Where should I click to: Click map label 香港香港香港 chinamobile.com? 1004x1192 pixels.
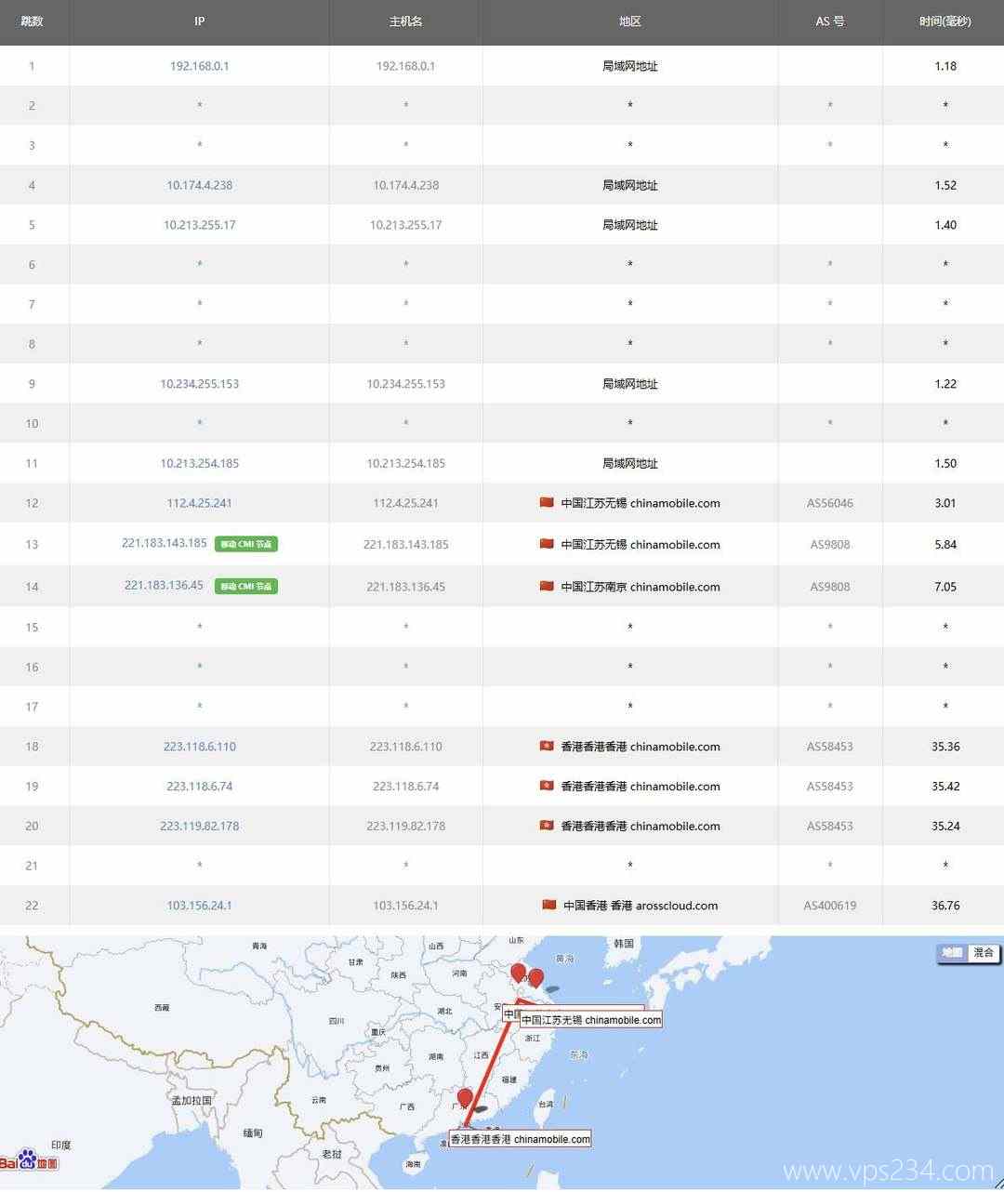(x=521, y=1139)
